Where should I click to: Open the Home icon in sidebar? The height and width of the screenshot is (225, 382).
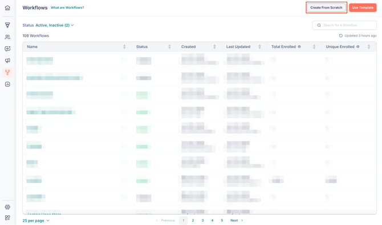7,8
